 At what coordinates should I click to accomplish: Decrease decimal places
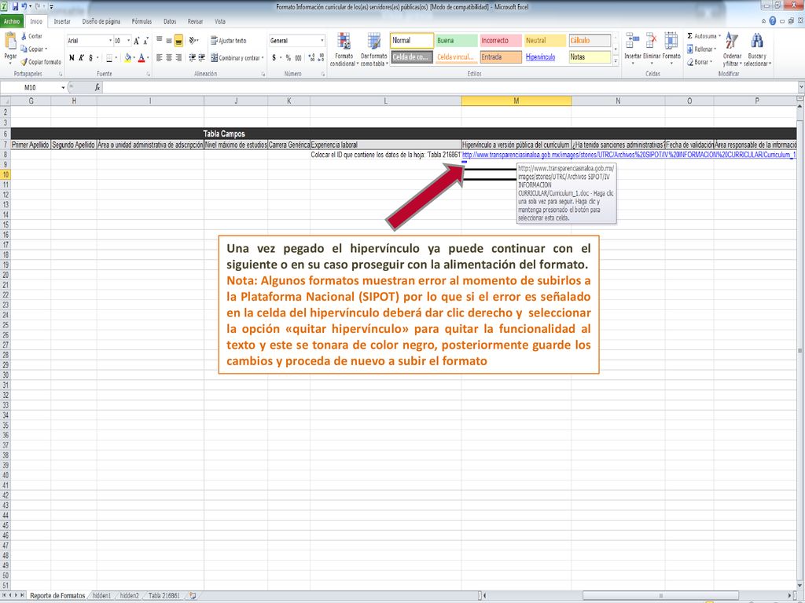point(322,58)
